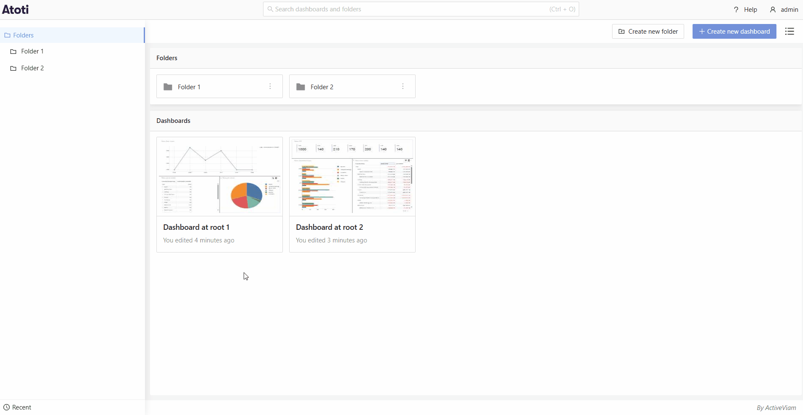The image size is (803, 415).
Task: Switch to list view of dashboards
Action: pyautogui.click(x=790, y=31)
